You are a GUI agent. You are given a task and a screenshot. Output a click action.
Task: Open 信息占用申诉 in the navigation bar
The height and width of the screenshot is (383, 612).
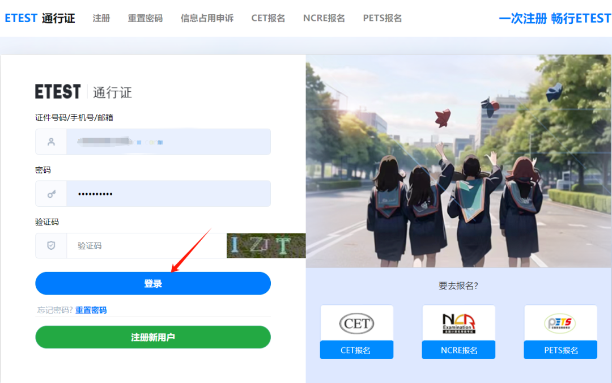pyautogui.click(x=206, y=18)
